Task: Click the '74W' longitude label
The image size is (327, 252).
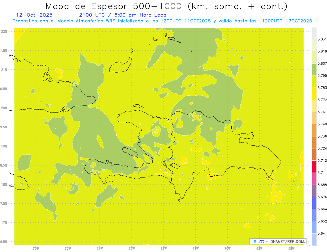Action: (x=100, y=248)
